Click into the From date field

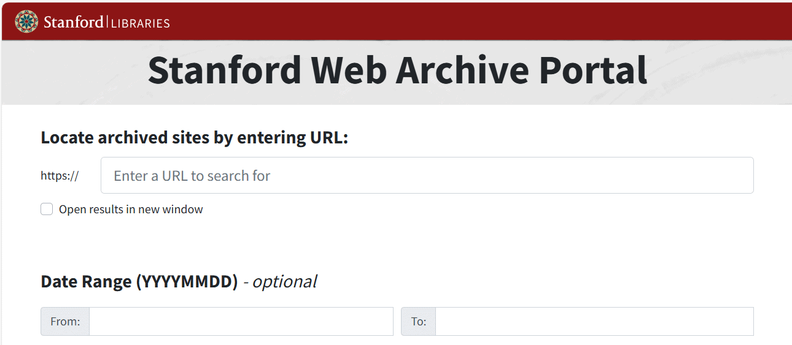pyautogui.click(x=241, y=321)
